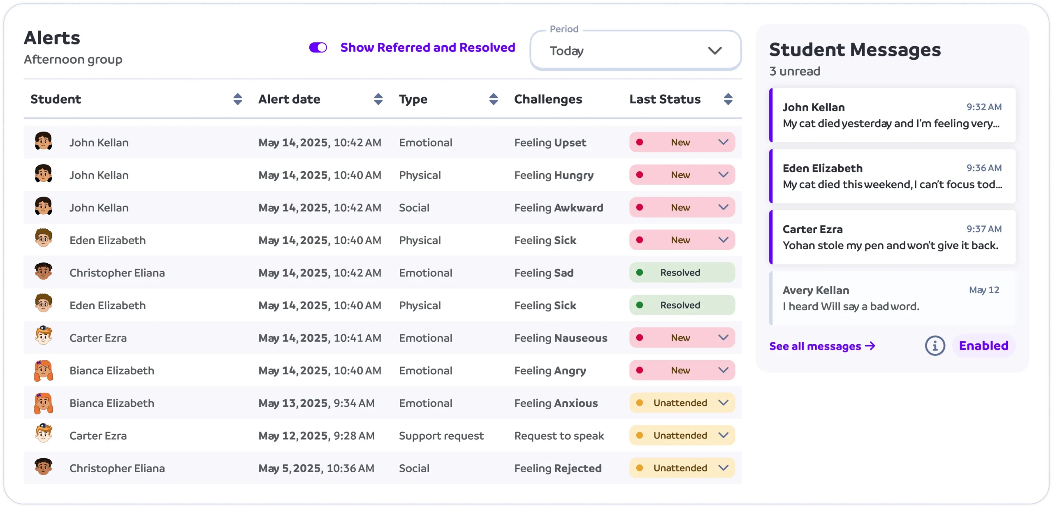Image resolution: width=1053 pixels, height=508 pixels.
Task: Click Bianca Elizabeth's Feeling Angry avatar
Action: (44, 371)
